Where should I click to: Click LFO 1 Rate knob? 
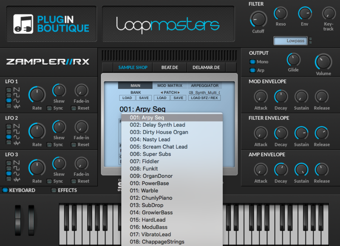(x=37, y=94)
